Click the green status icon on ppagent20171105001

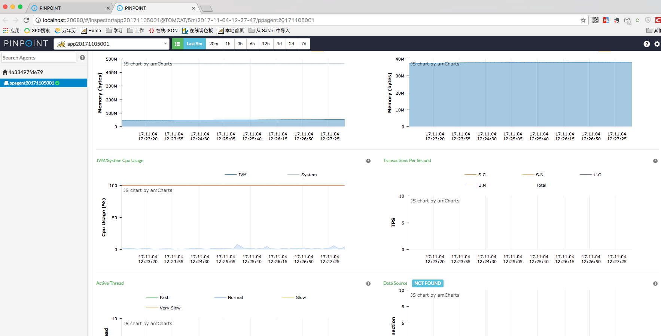point(57,83)
